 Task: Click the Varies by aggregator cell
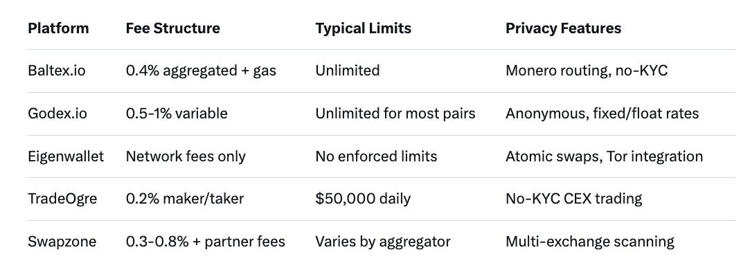point(383,242)
